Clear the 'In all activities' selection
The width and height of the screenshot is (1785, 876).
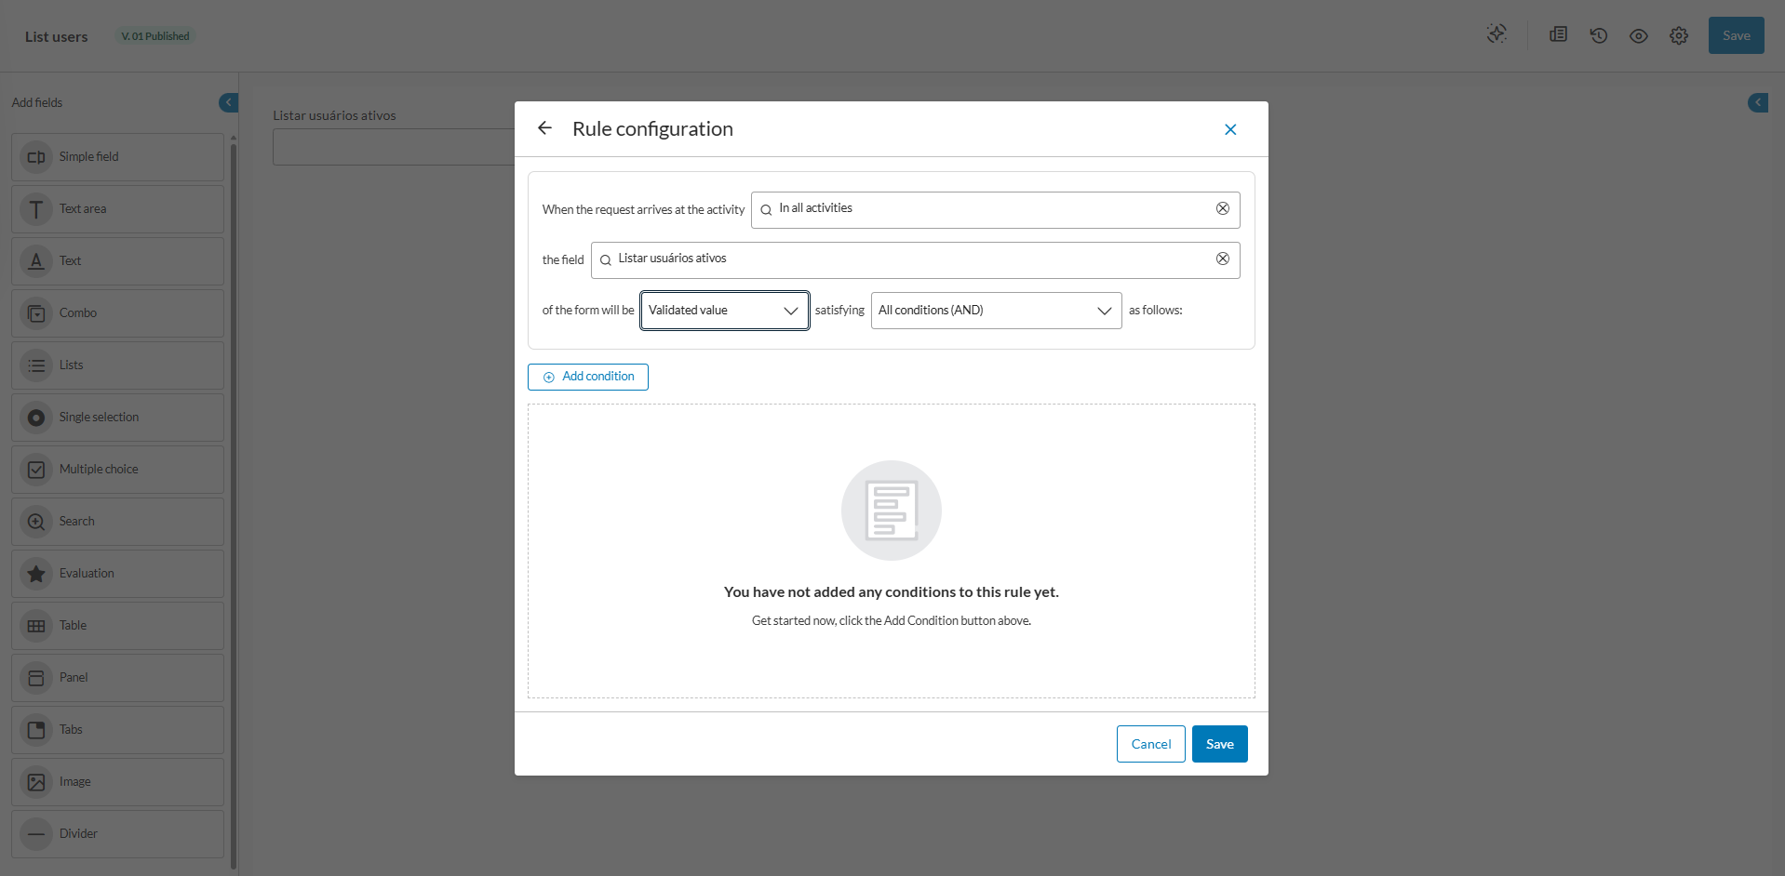(x=1222, y=208)
